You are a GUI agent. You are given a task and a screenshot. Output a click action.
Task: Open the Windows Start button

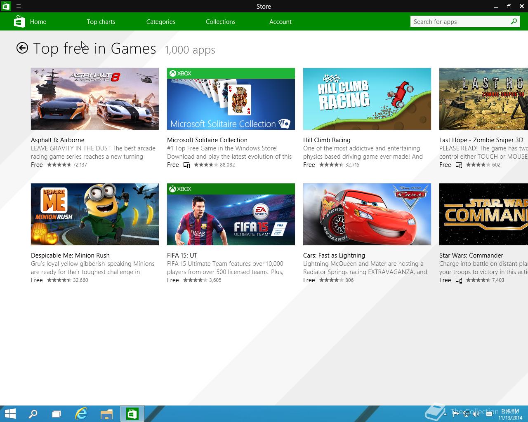pos(10,414)
